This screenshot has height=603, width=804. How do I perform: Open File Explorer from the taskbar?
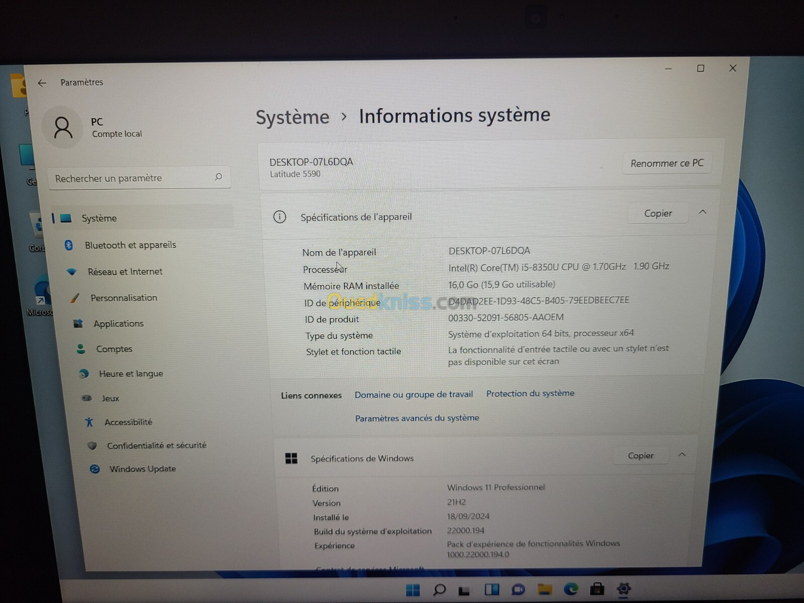545,589
